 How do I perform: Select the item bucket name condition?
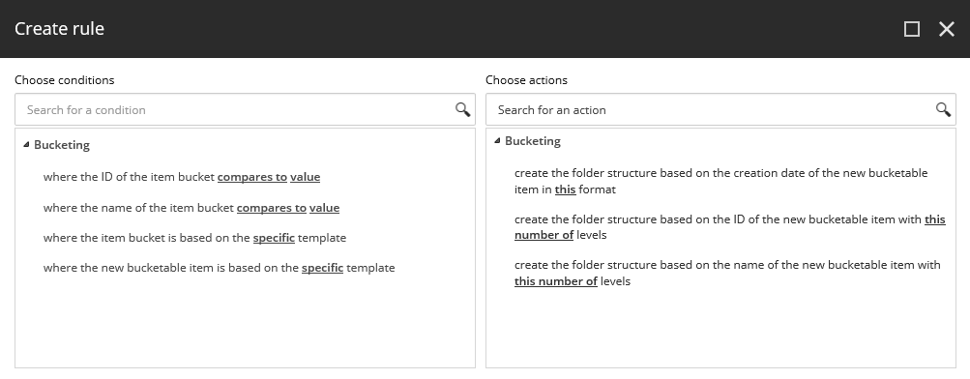click(x=191, y=208)
